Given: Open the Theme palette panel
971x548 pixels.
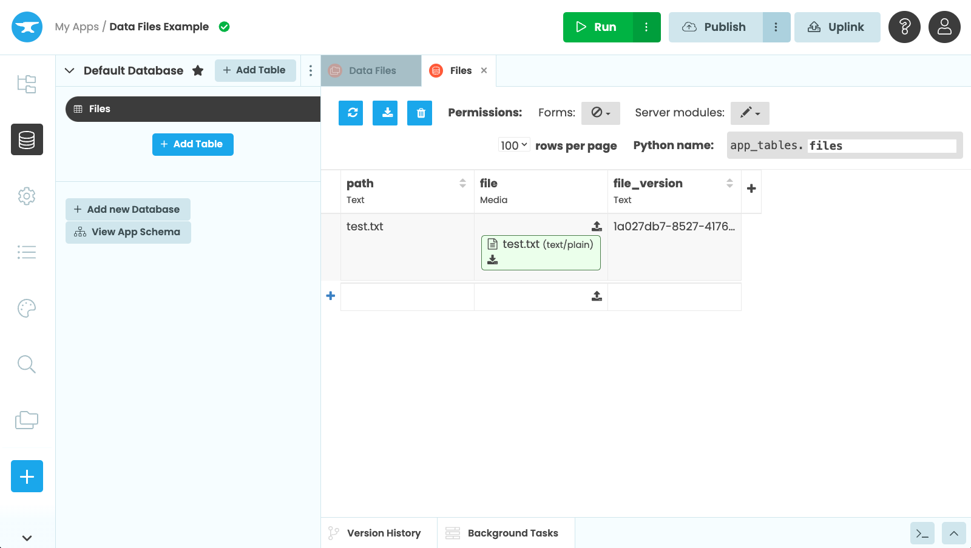Looking at the screenshot, I should pyautogui.click(x=26, y=308).
